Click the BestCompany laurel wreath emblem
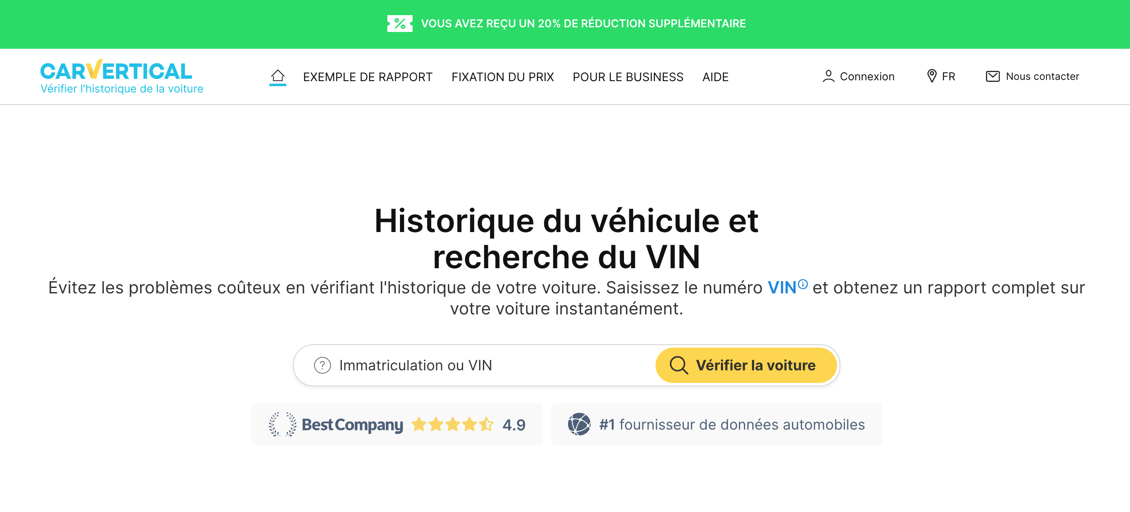Screen dimensions: 1130x512 pyautogui.click(x=281, y=424)
